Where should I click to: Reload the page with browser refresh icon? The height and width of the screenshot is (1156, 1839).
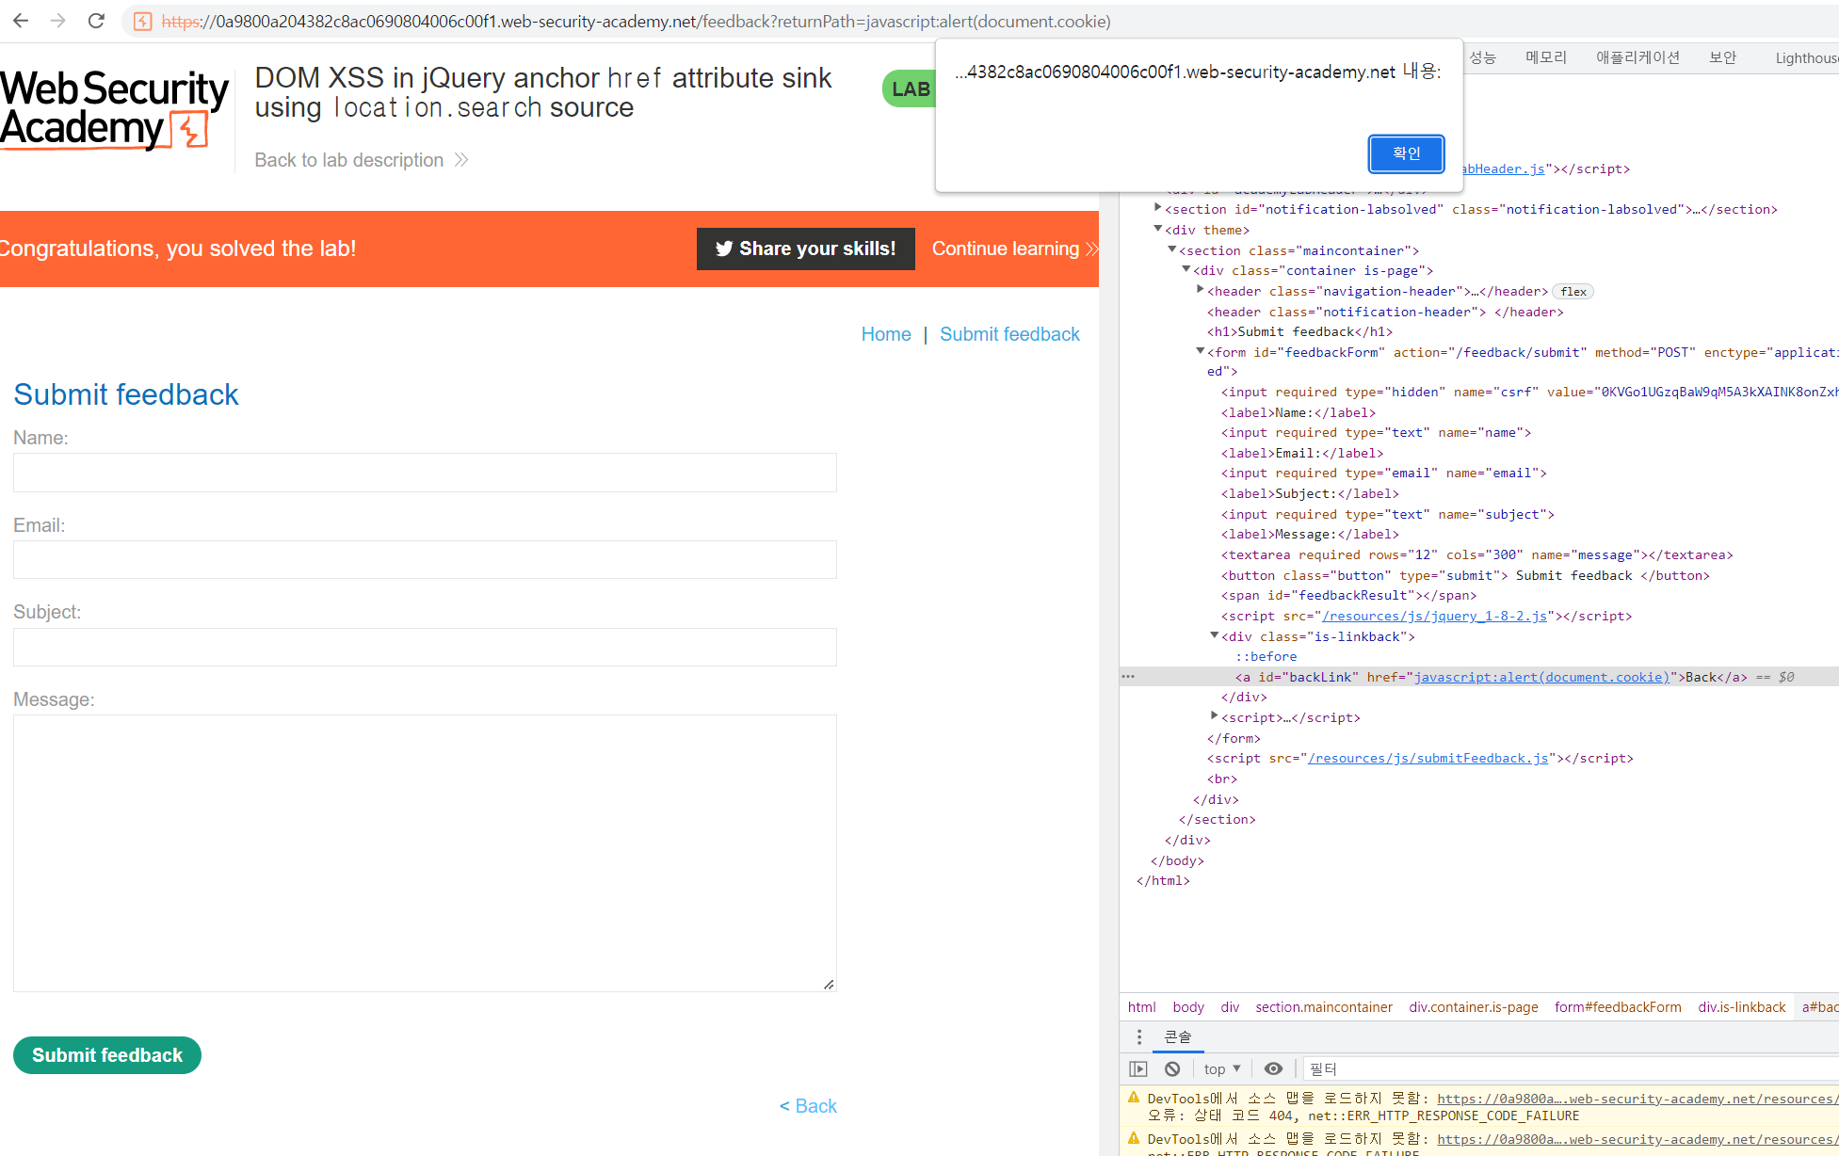[x=96, y=21]
